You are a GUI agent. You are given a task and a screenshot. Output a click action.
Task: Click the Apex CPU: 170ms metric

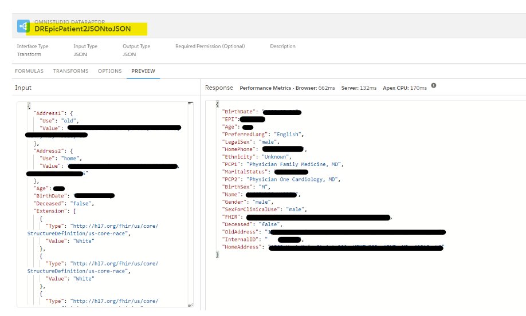405,88
